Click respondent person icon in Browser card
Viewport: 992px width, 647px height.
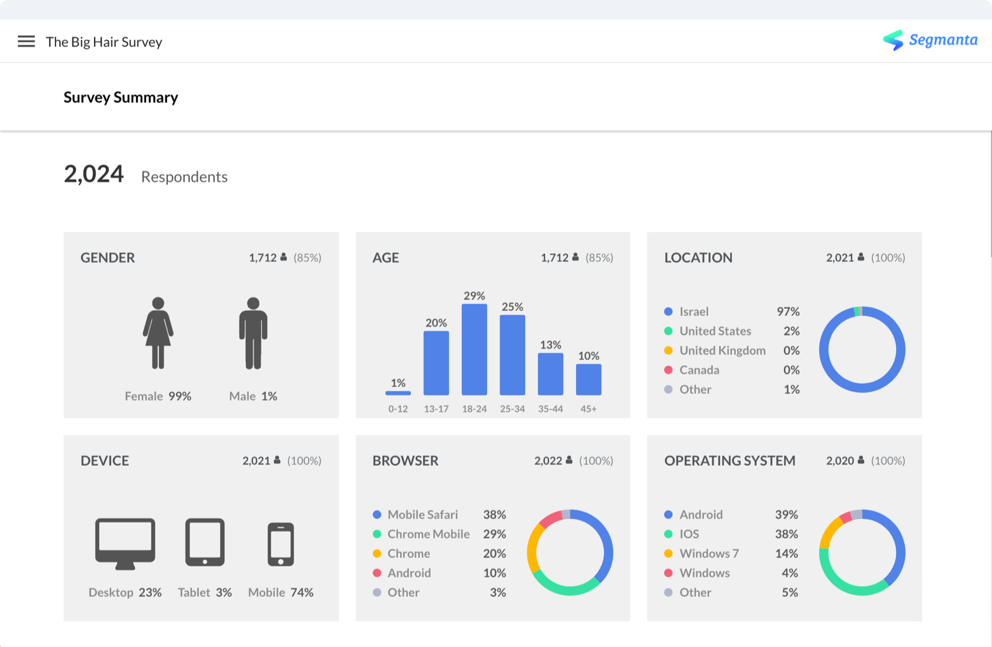(x=569, y=460)
